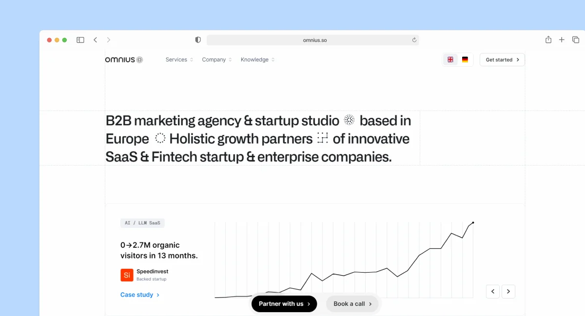This screenshot has height=316, width=585.
Task: Expand the Knowledge dropdown
Action: (x=258, y=60)
